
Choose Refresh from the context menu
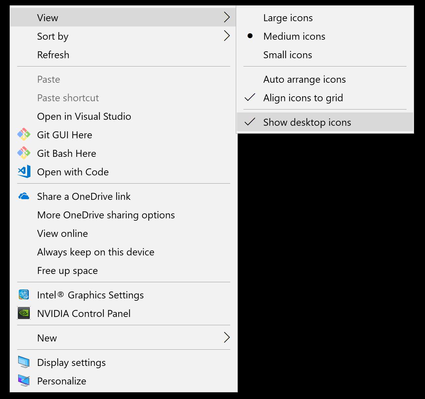click(53, 55)
